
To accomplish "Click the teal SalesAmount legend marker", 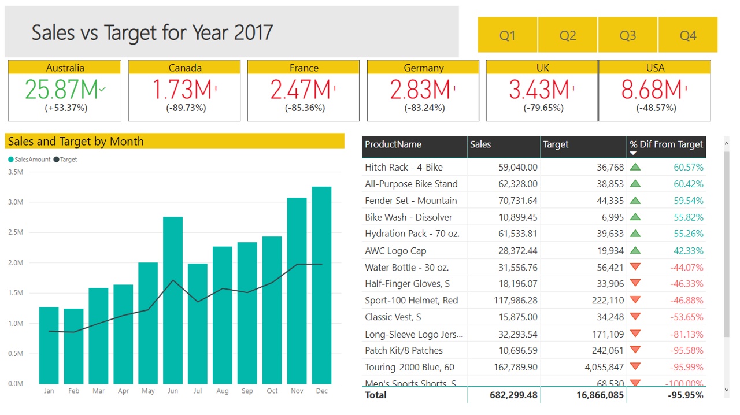I will coord(11,160).
